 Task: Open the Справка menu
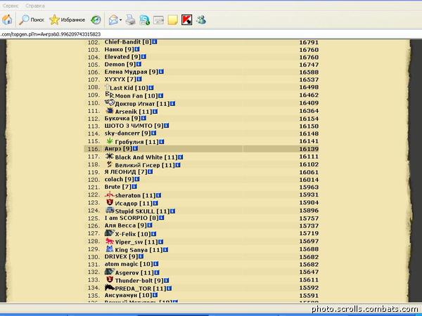pos(34,4)
